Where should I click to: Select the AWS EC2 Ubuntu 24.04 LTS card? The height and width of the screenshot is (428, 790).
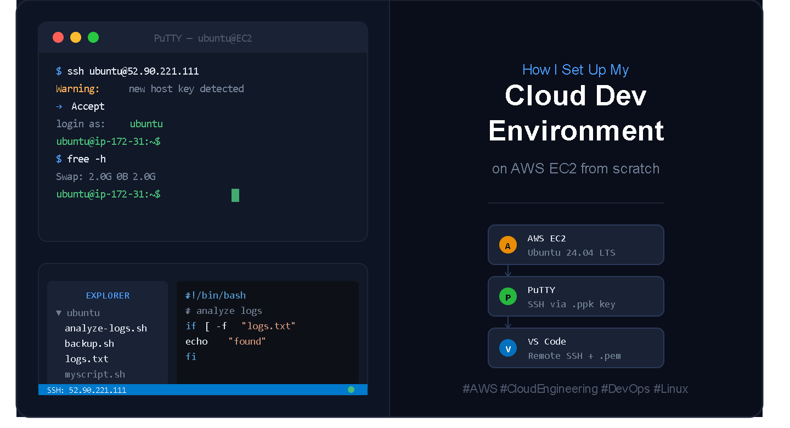[576, 245]
